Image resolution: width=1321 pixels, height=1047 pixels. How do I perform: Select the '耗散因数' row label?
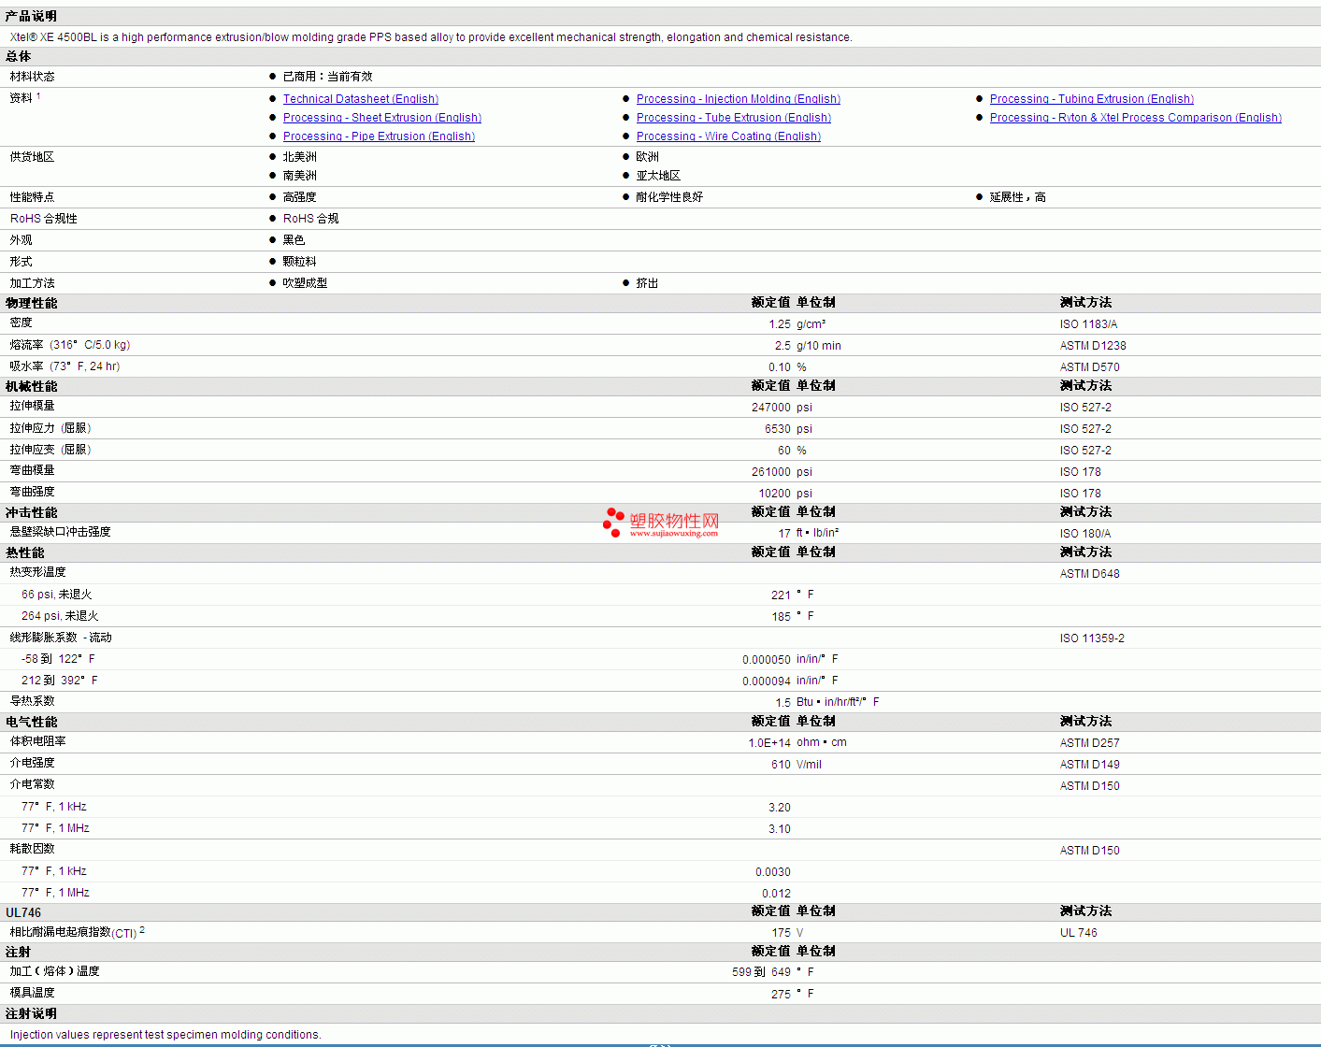[x=33, y=849]
